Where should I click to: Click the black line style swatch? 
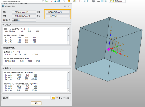pyautogui.click(x=99, y=1)
